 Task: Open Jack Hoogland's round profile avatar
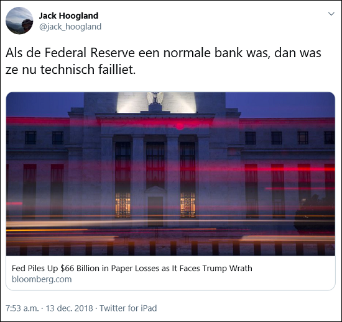click(19, 20)
